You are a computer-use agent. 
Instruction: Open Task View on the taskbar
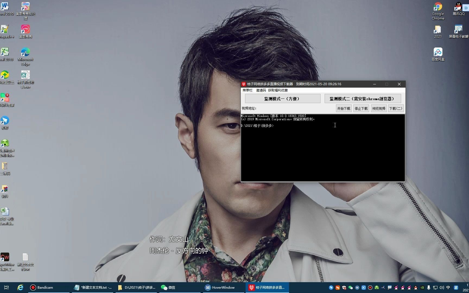(7, 288)
